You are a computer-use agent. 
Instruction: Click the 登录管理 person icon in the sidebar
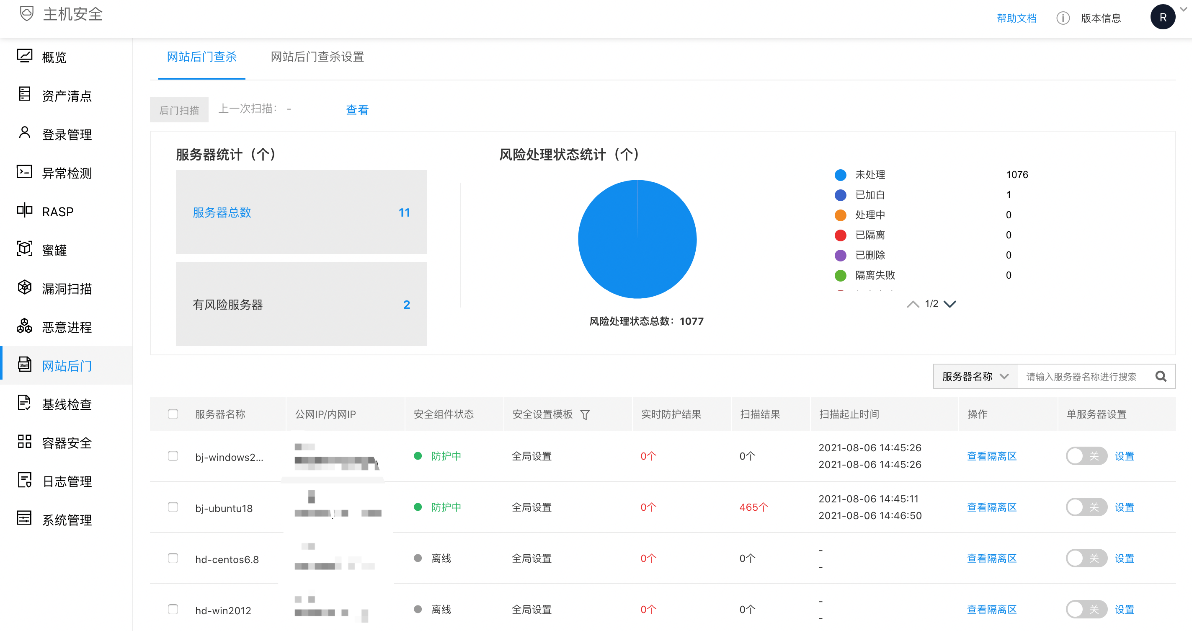25,133
